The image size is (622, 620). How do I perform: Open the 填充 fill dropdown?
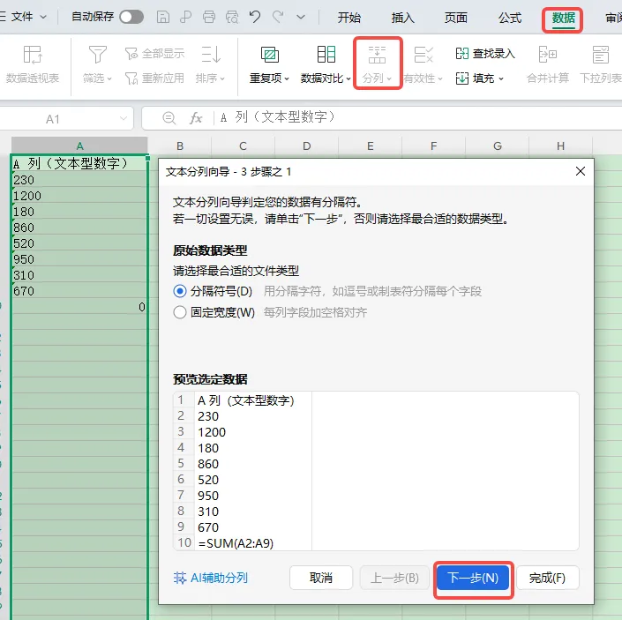[480, 78]
